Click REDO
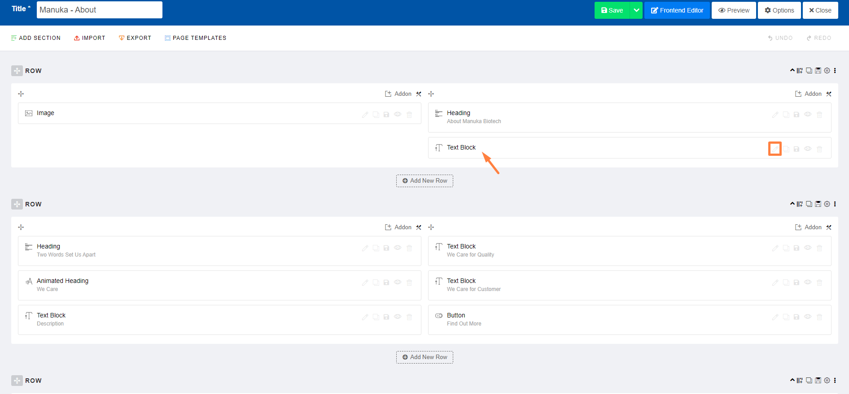Screen dimensions: 849x394 [819, 38]
